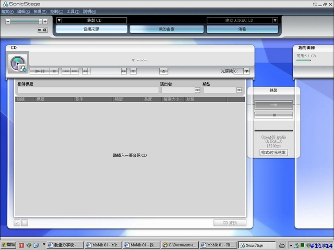Click the stop playback button in CD panel
Image resolution: width=334 pixels, height=250 pixels.
54,71
